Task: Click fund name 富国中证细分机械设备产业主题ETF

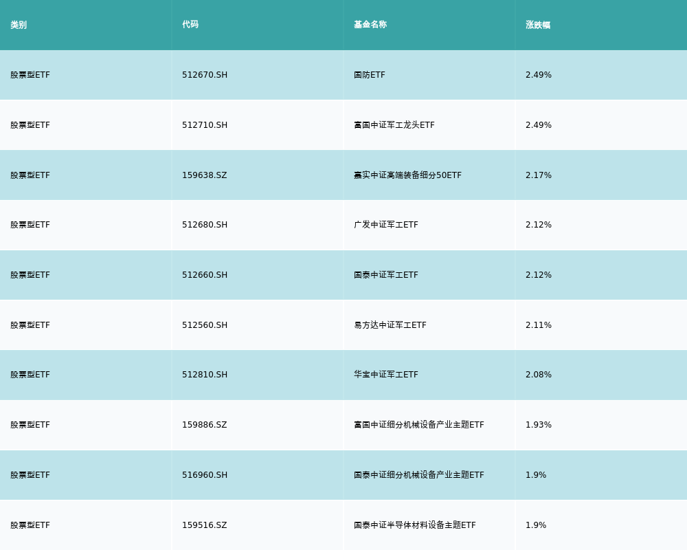Action: pyautogui.click(x=419, y=425)
